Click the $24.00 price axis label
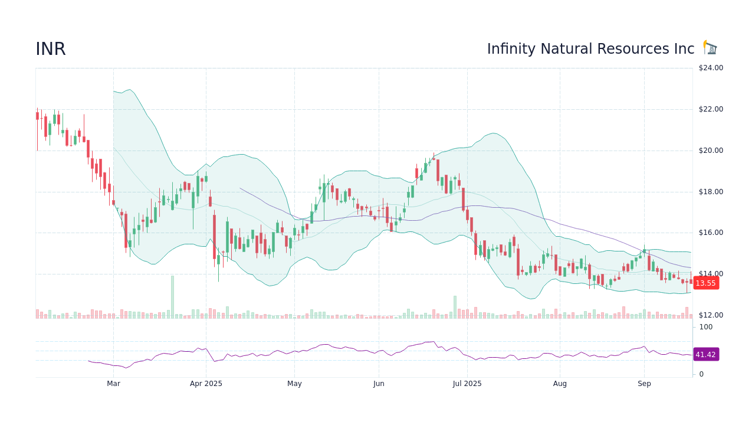This screenshot has height=425, width=755. 711,68
